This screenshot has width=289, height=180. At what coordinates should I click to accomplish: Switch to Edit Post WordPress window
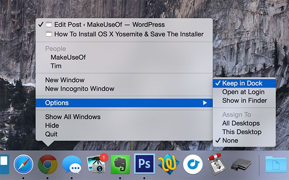pos(109,25)
